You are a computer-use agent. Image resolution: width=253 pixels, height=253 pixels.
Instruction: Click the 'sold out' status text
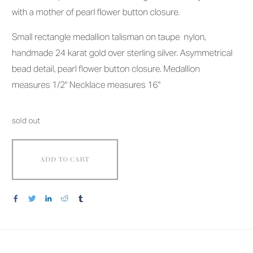(x=26, y=121)
